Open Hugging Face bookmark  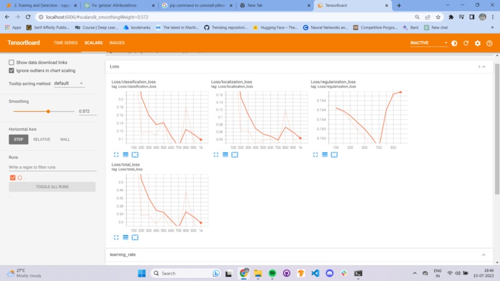[275, 27]
